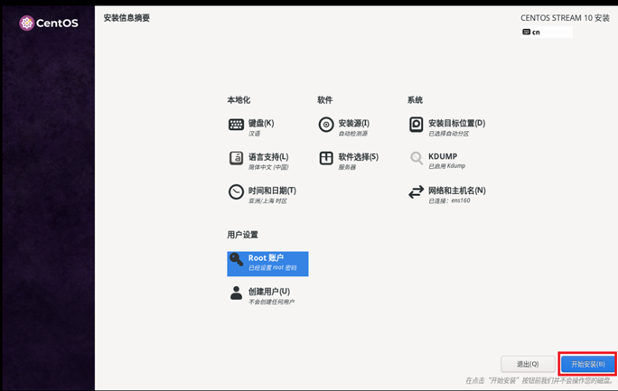
Task: Open the KDUMP configuration
Action: tap(443, 156)
